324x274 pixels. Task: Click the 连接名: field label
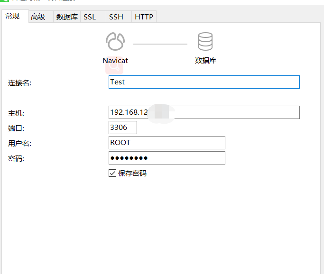19,83
